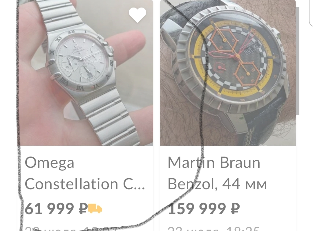
Task: Tap the white heart favorite icon
Action: tap(137, 15)
